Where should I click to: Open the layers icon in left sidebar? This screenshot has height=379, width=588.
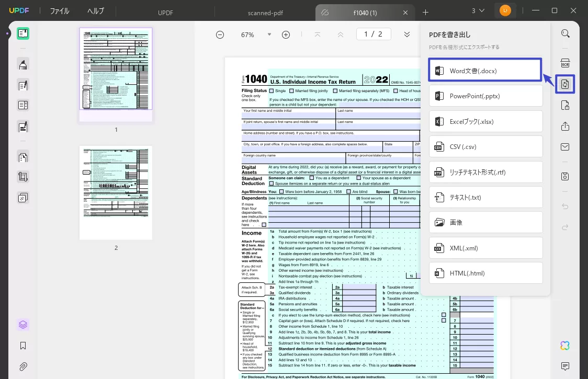pyautogui.click(x=23, y=324)
